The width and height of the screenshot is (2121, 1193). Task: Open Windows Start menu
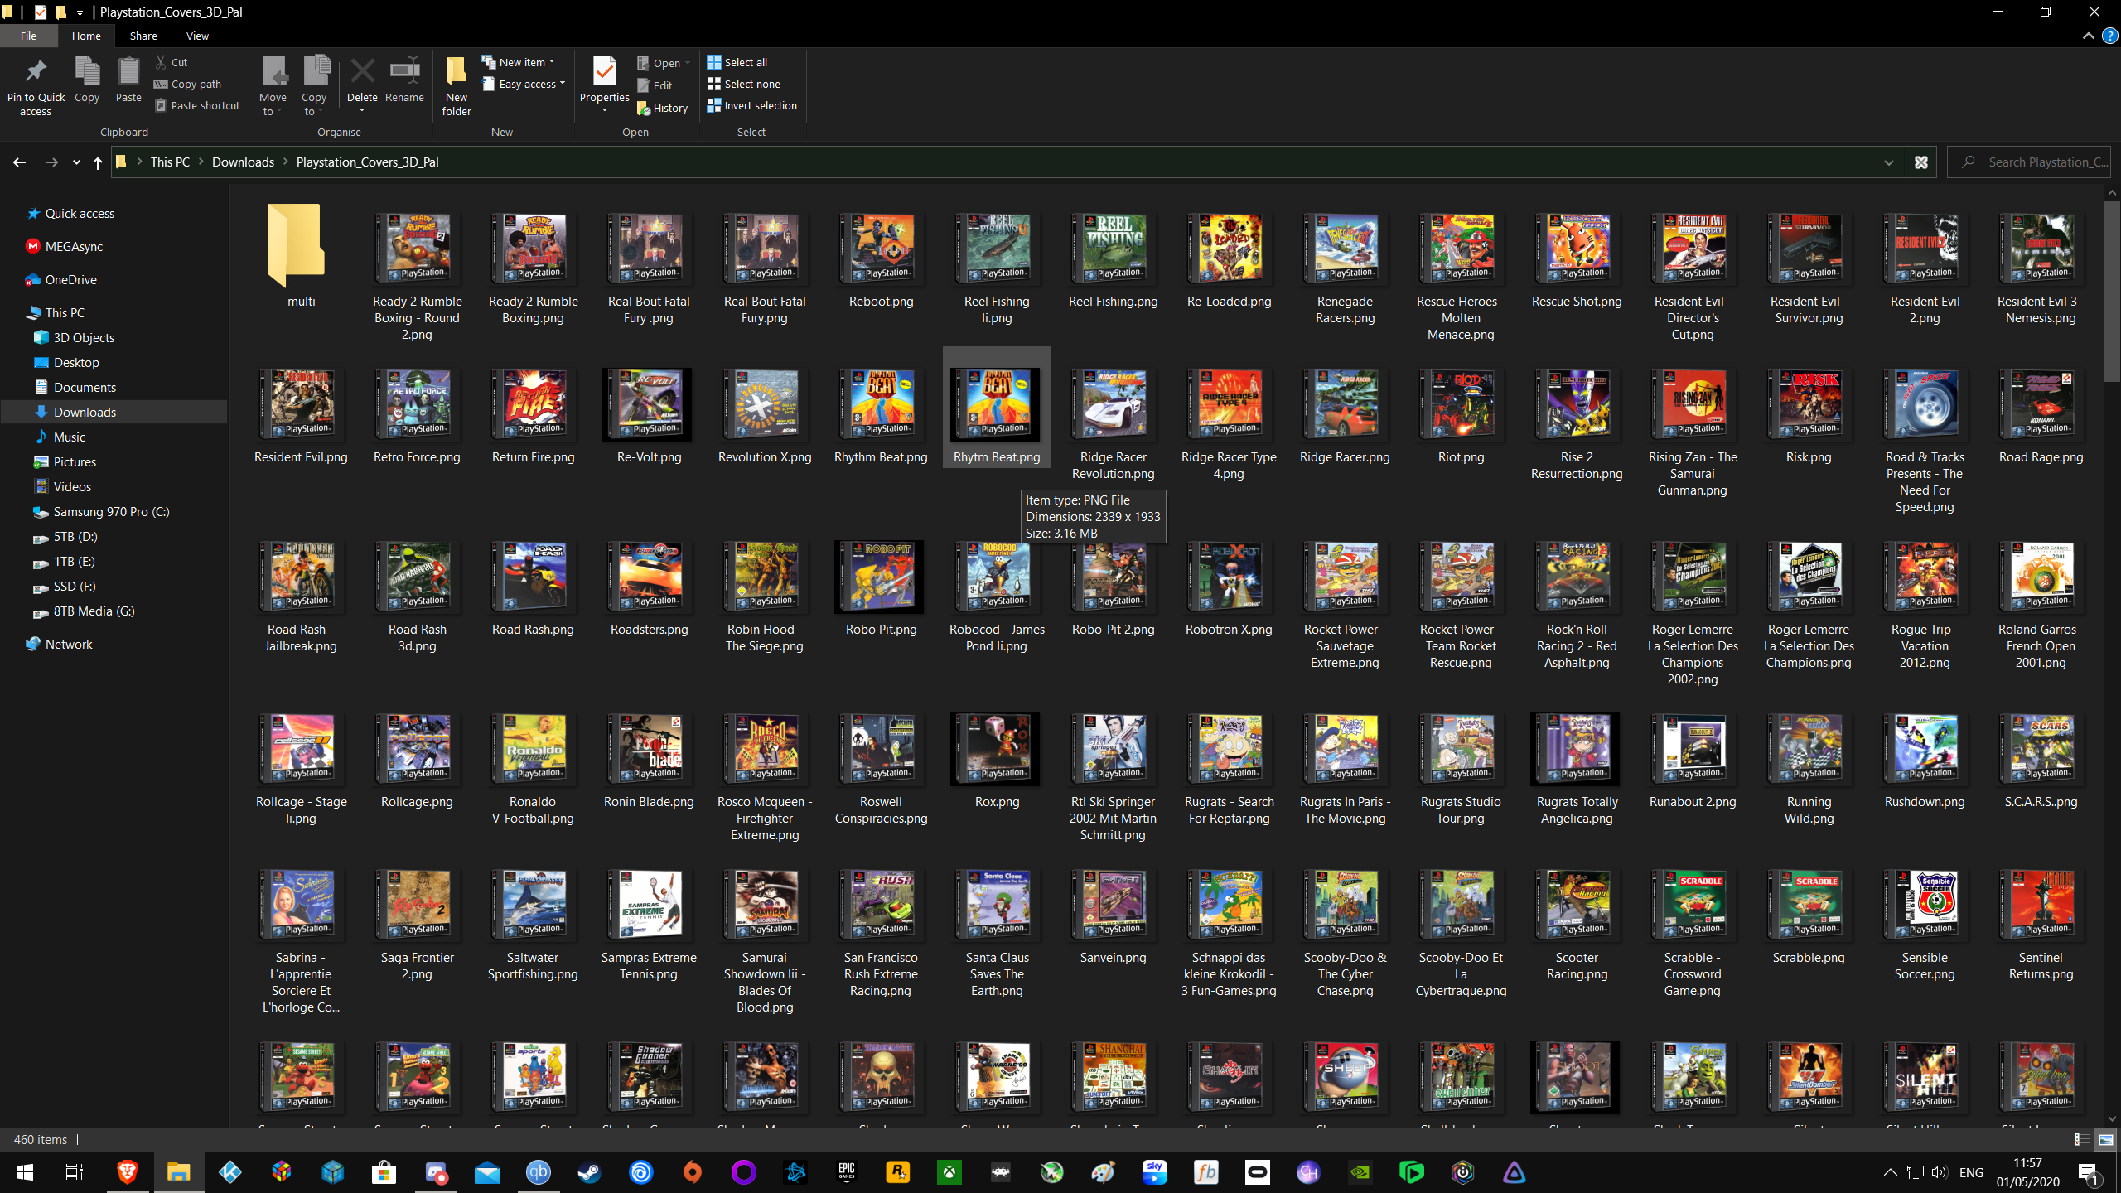click(24, 1172)
